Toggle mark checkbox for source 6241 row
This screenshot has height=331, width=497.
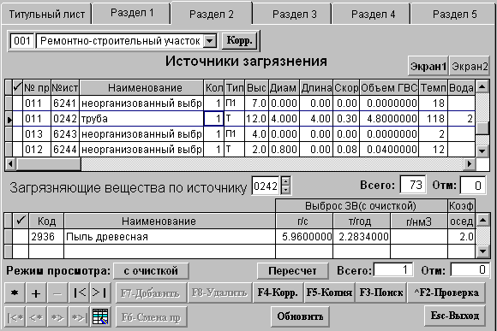point(17,103)
